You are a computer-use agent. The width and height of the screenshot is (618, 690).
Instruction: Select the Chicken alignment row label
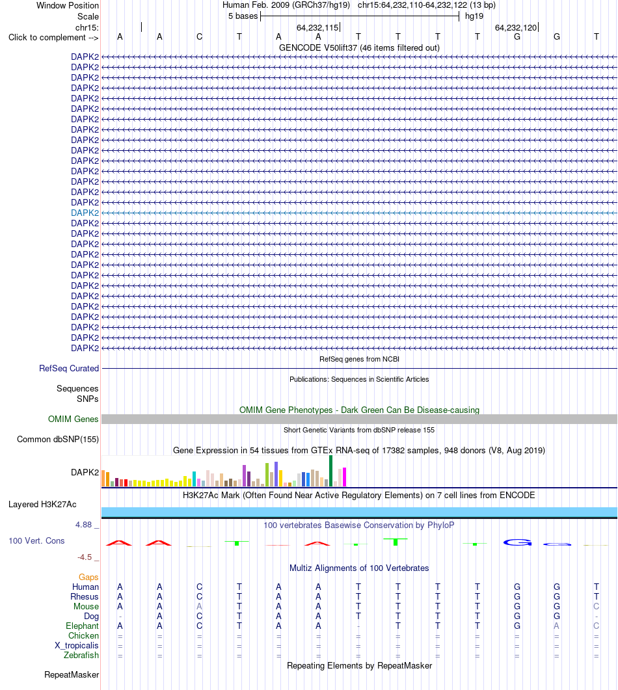coord(84,635)
